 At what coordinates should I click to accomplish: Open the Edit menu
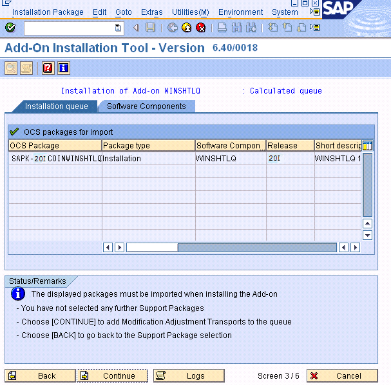coord(99,12)
